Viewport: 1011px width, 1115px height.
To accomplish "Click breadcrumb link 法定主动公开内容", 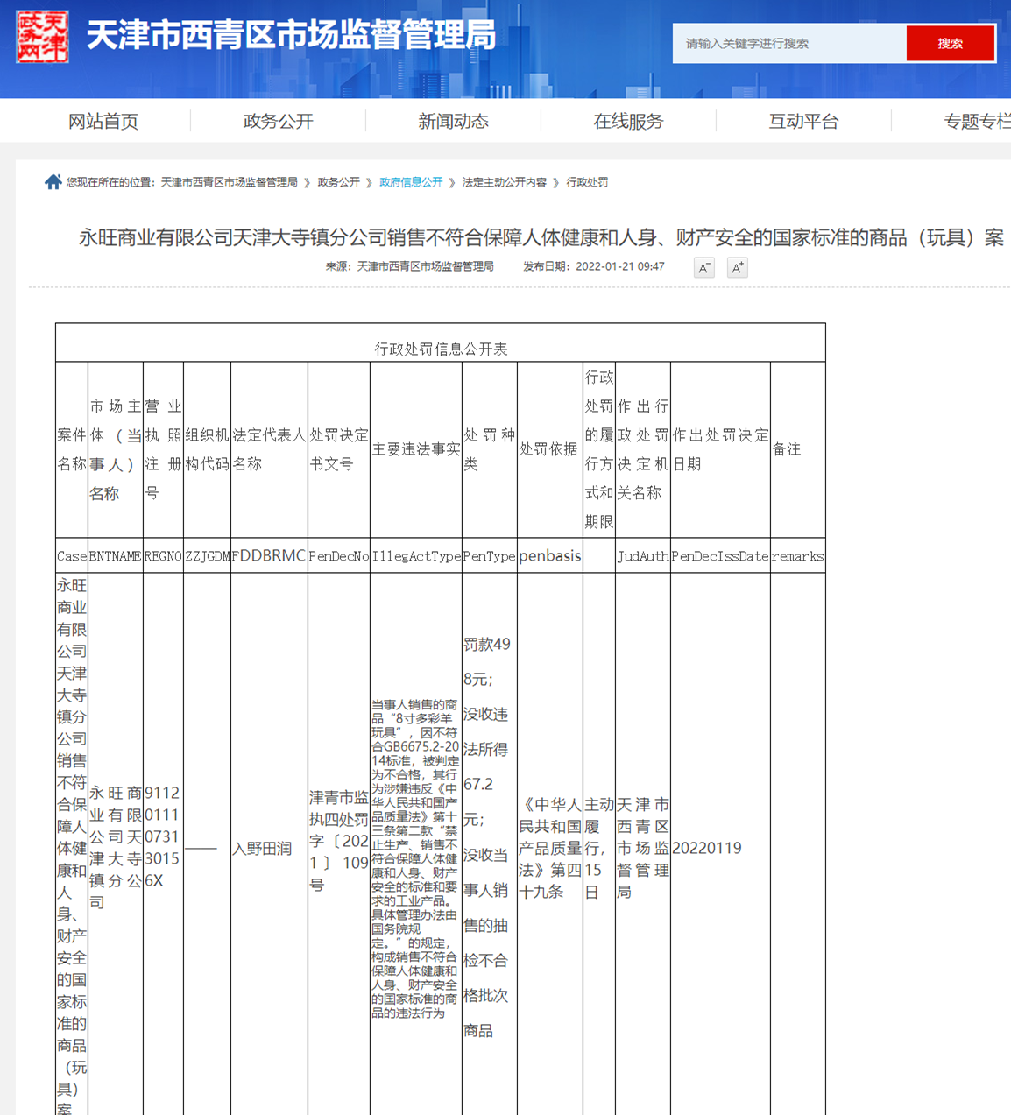I will [505, 182].
